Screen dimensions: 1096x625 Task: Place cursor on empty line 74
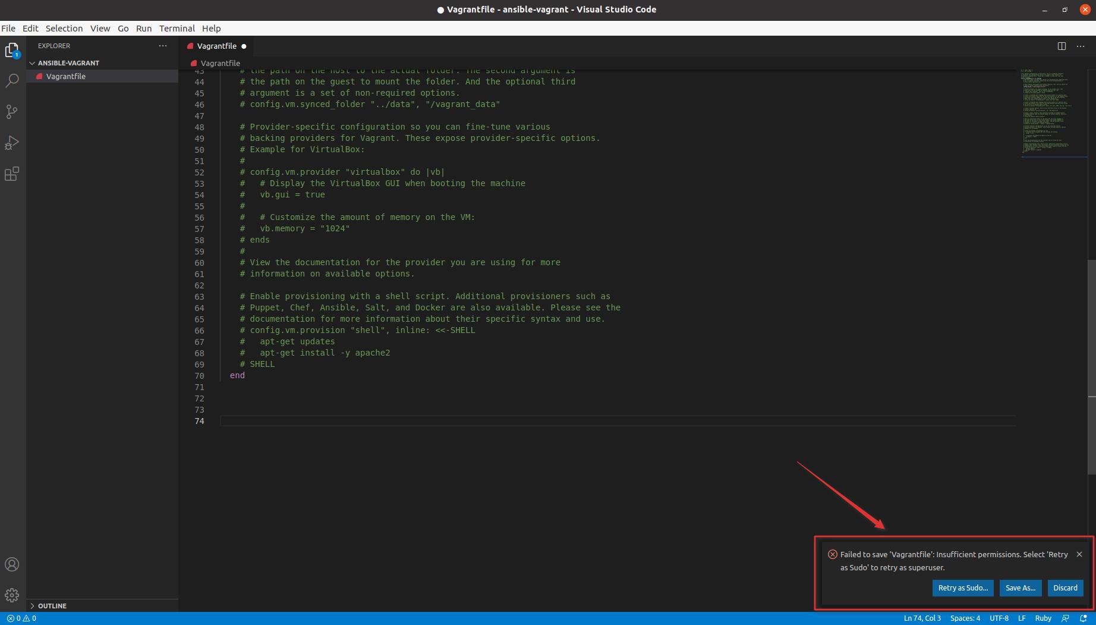pyautogui.click(x=617, y=421)
